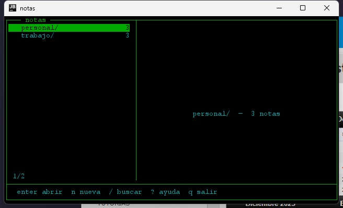Click the '? ayuda' shortcut hint
This screenshot has height=208, width=343.
pyautogui.click(x=165, y=192)
